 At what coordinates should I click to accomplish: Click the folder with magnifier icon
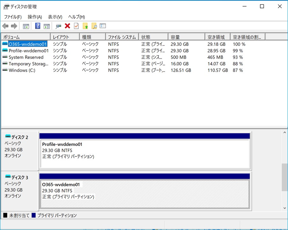(x=94, y=26)
